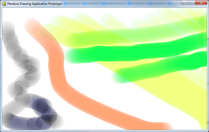Click the Pandora application icon in title bar
The width and height of the screenshot is (209, 132).
pos(4,4)
